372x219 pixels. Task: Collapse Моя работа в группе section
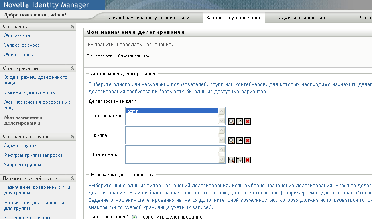[x=72, y=137]
